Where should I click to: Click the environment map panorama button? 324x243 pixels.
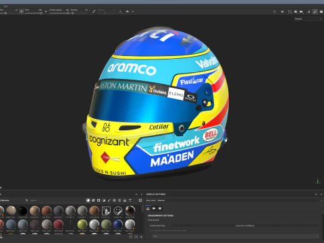pyautogui.click(x=245, y=225)
